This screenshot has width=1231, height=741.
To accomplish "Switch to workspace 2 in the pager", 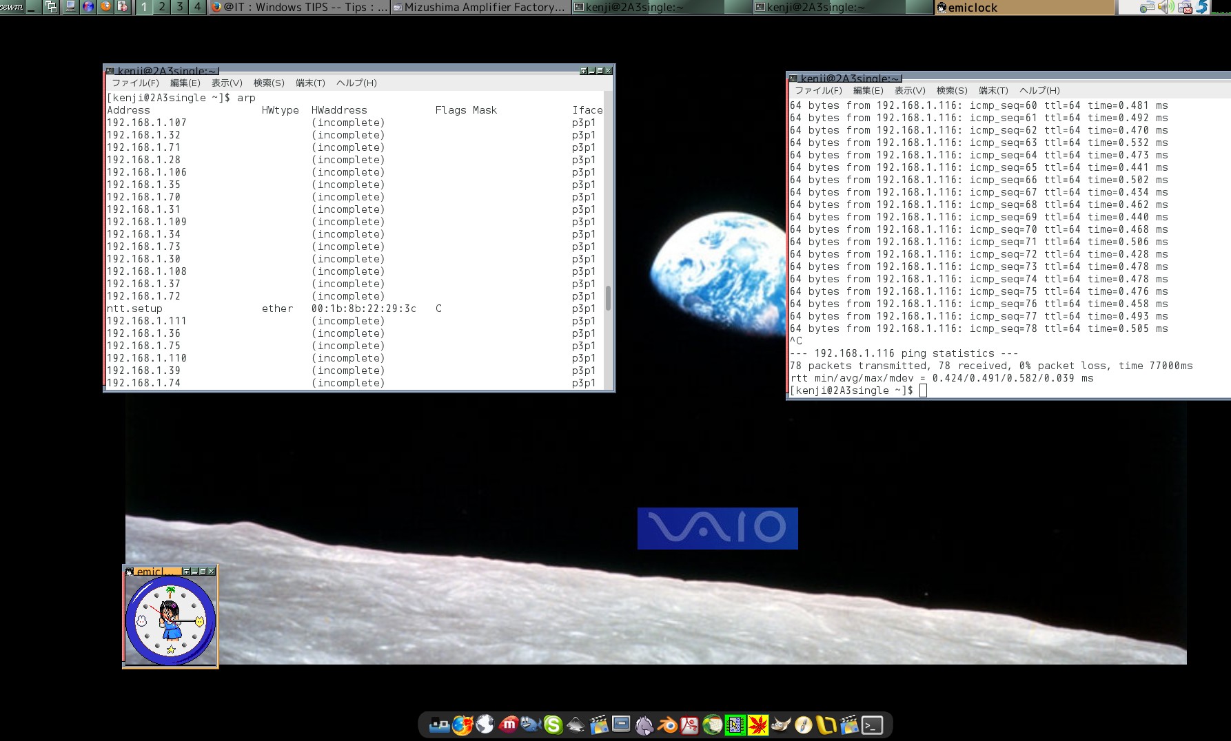I will tap(162, 7).
